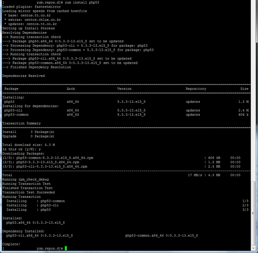The height and width of the screenshot is (253, 258).
Task: Click '(1/3): php53-common-5.3.3-13.el5_8.x86_64.rpm'
Action: pyautogui.click(x=48, y=158)
